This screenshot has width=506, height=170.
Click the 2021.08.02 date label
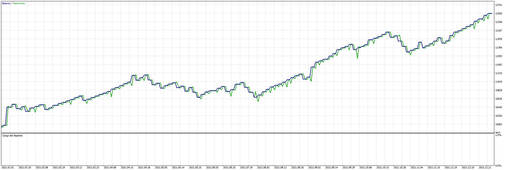pos(264,168)
